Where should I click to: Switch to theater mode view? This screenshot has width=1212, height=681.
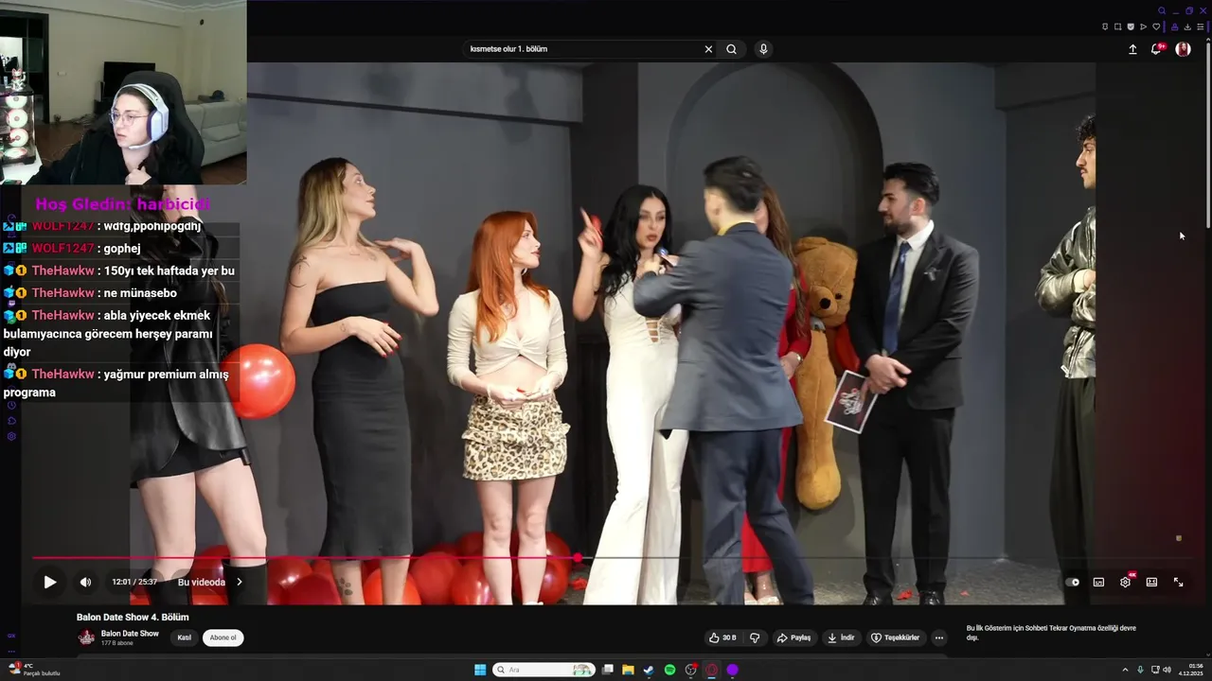pos(1151,582)
